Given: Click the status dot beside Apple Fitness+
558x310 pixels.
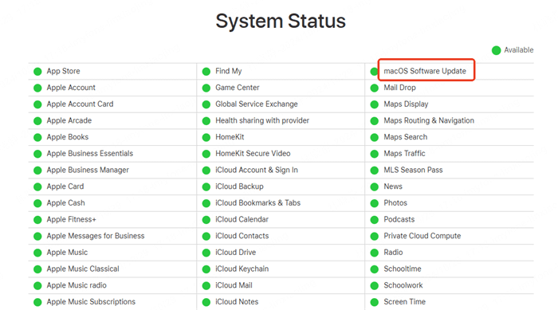Looking at the screenshot, I should pyautogui.click(x=37, y=220).
